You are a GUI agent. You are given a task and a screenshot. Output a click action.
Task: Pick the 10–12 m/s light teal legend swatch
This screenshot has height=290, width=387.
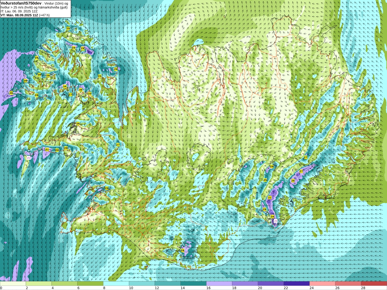tap(142, 284)
